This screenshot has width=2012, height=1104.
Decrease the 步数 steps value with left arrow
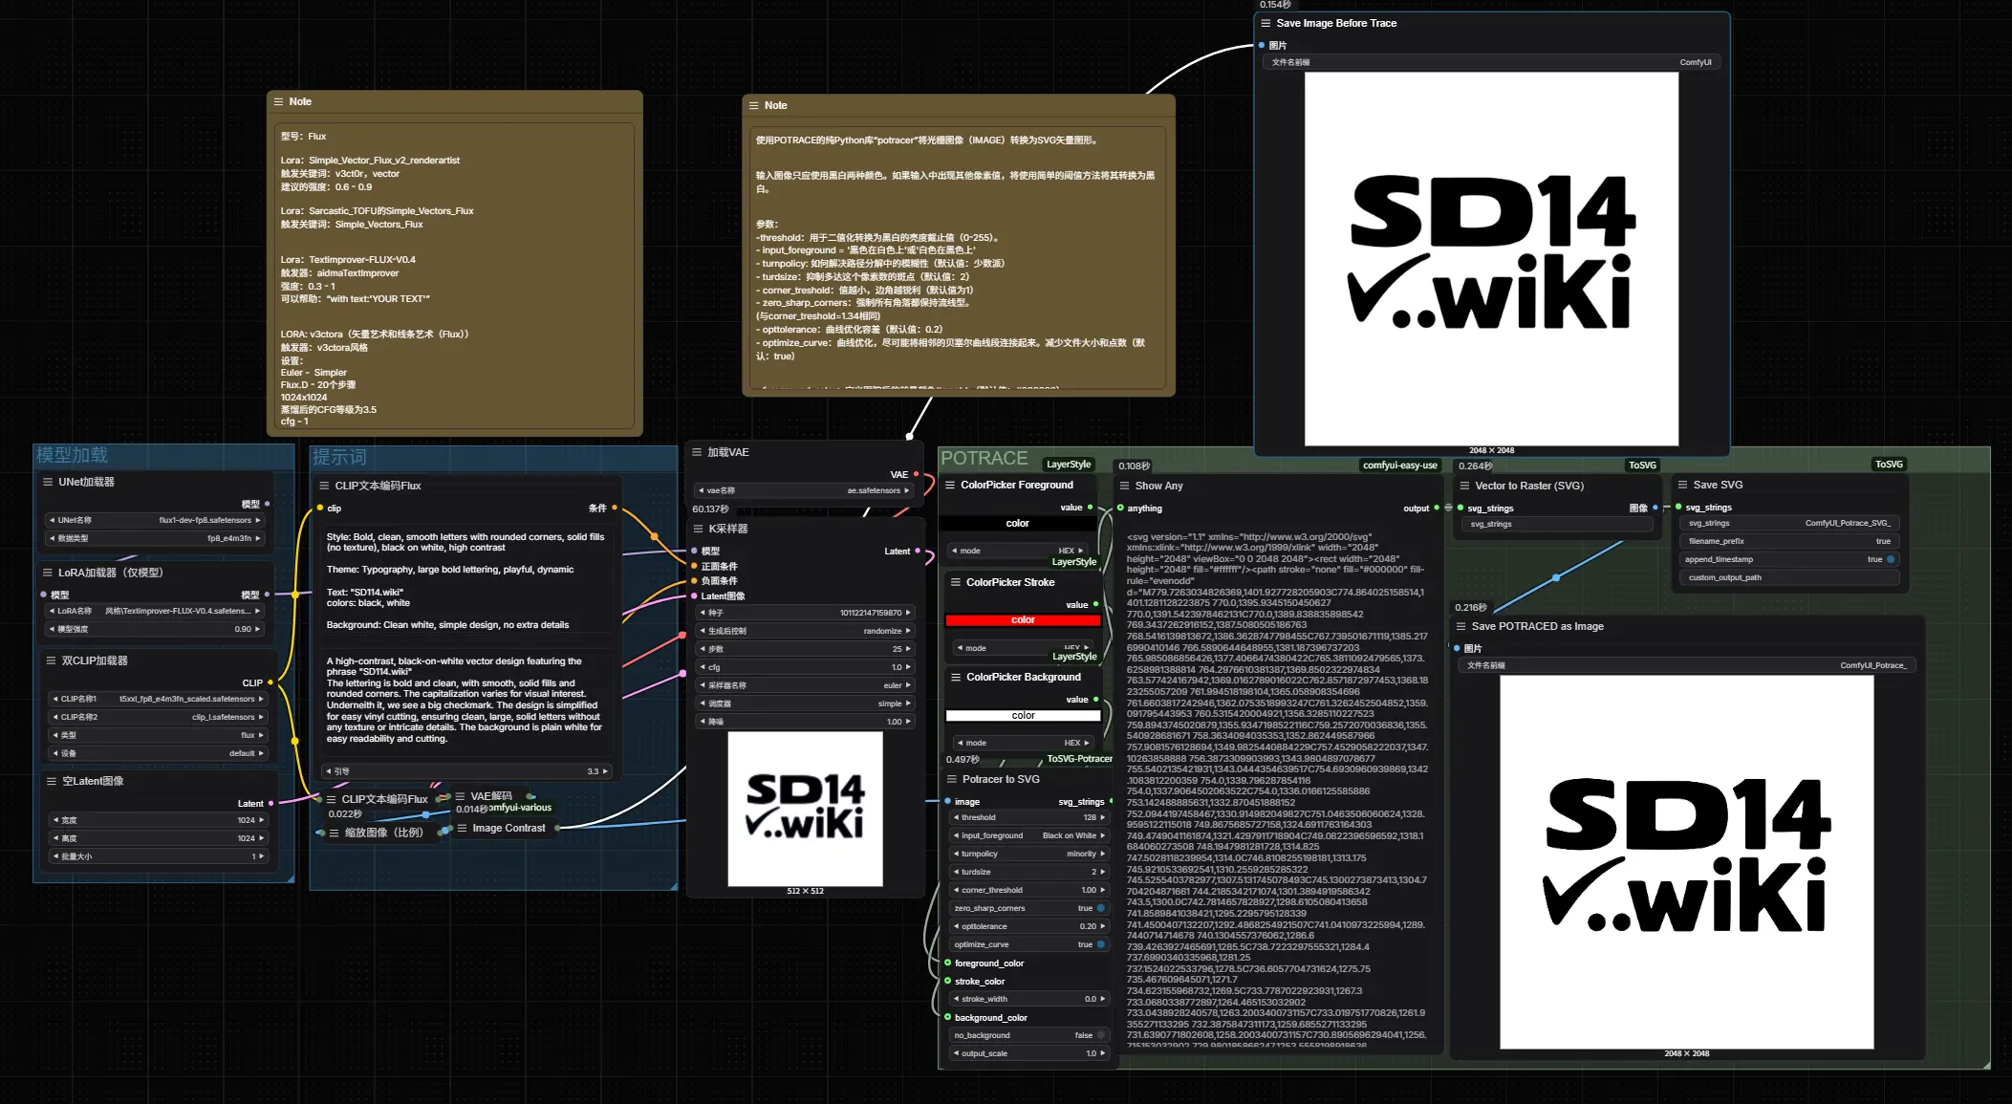(703, 649)
